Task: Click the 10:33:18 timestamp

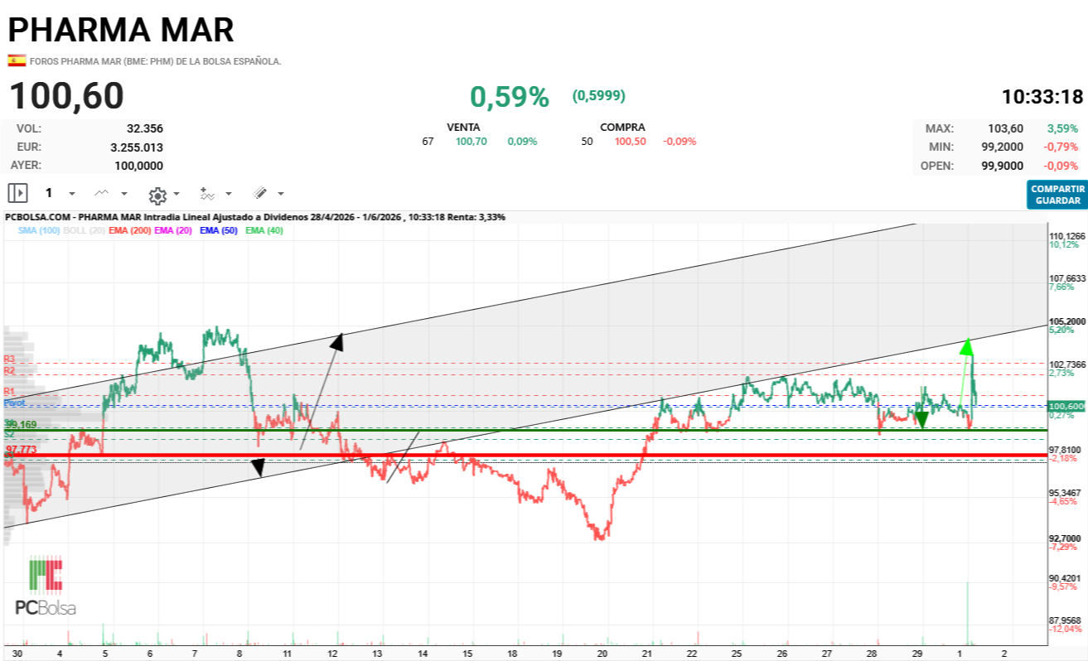Action: click(1042, 97)
